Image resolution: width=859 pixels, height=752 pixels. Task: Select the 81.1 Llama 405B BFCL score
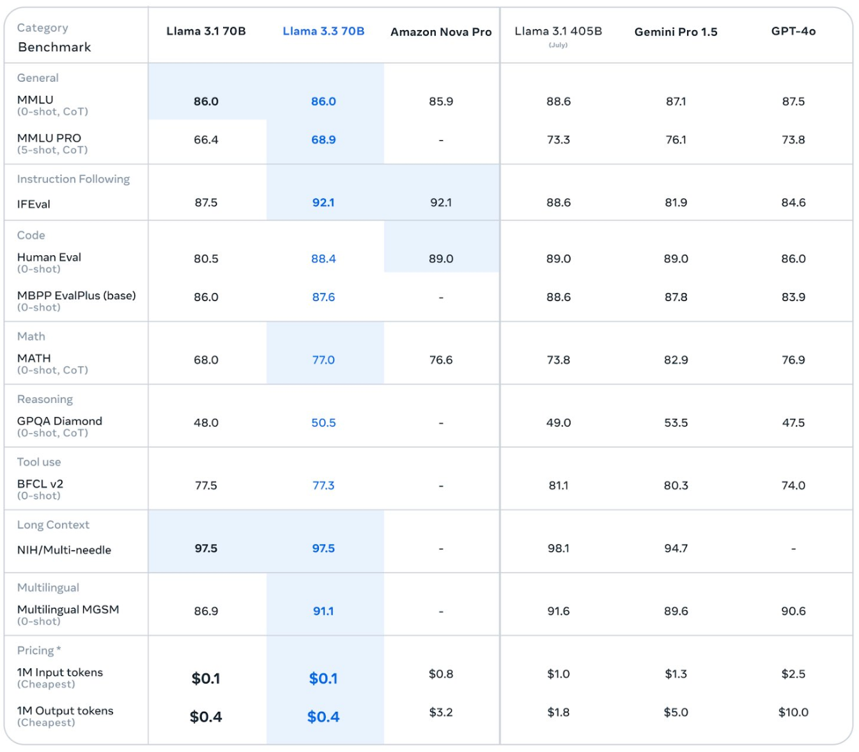[x=558, y=485]
